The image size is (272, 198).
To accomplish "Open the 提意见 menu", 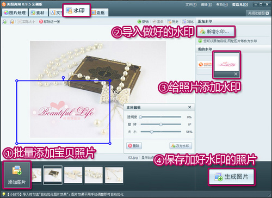I will pos(240,4).
